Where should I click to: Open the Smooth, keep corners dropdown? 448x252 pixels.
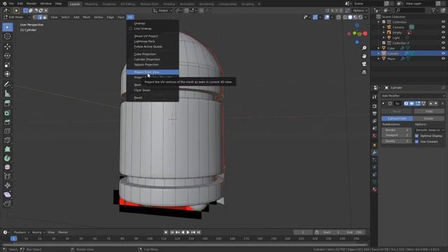pyautogui.click(x=430, y=130)
